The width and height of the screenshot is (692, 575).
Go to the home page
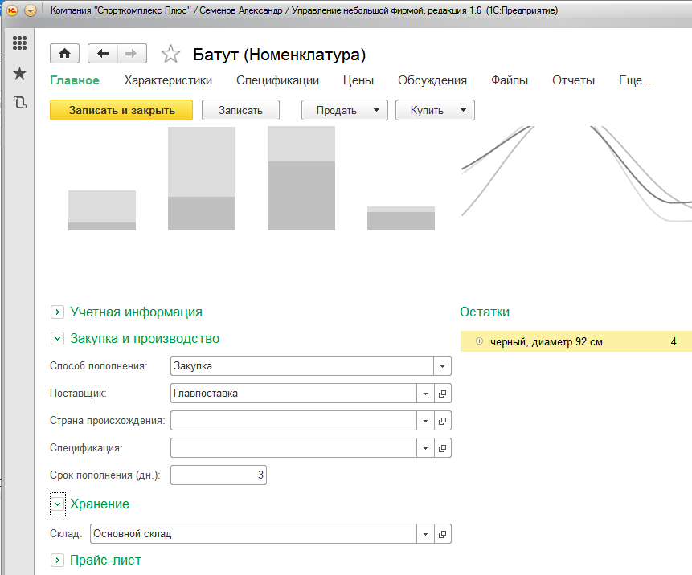[x=64, y=54]
